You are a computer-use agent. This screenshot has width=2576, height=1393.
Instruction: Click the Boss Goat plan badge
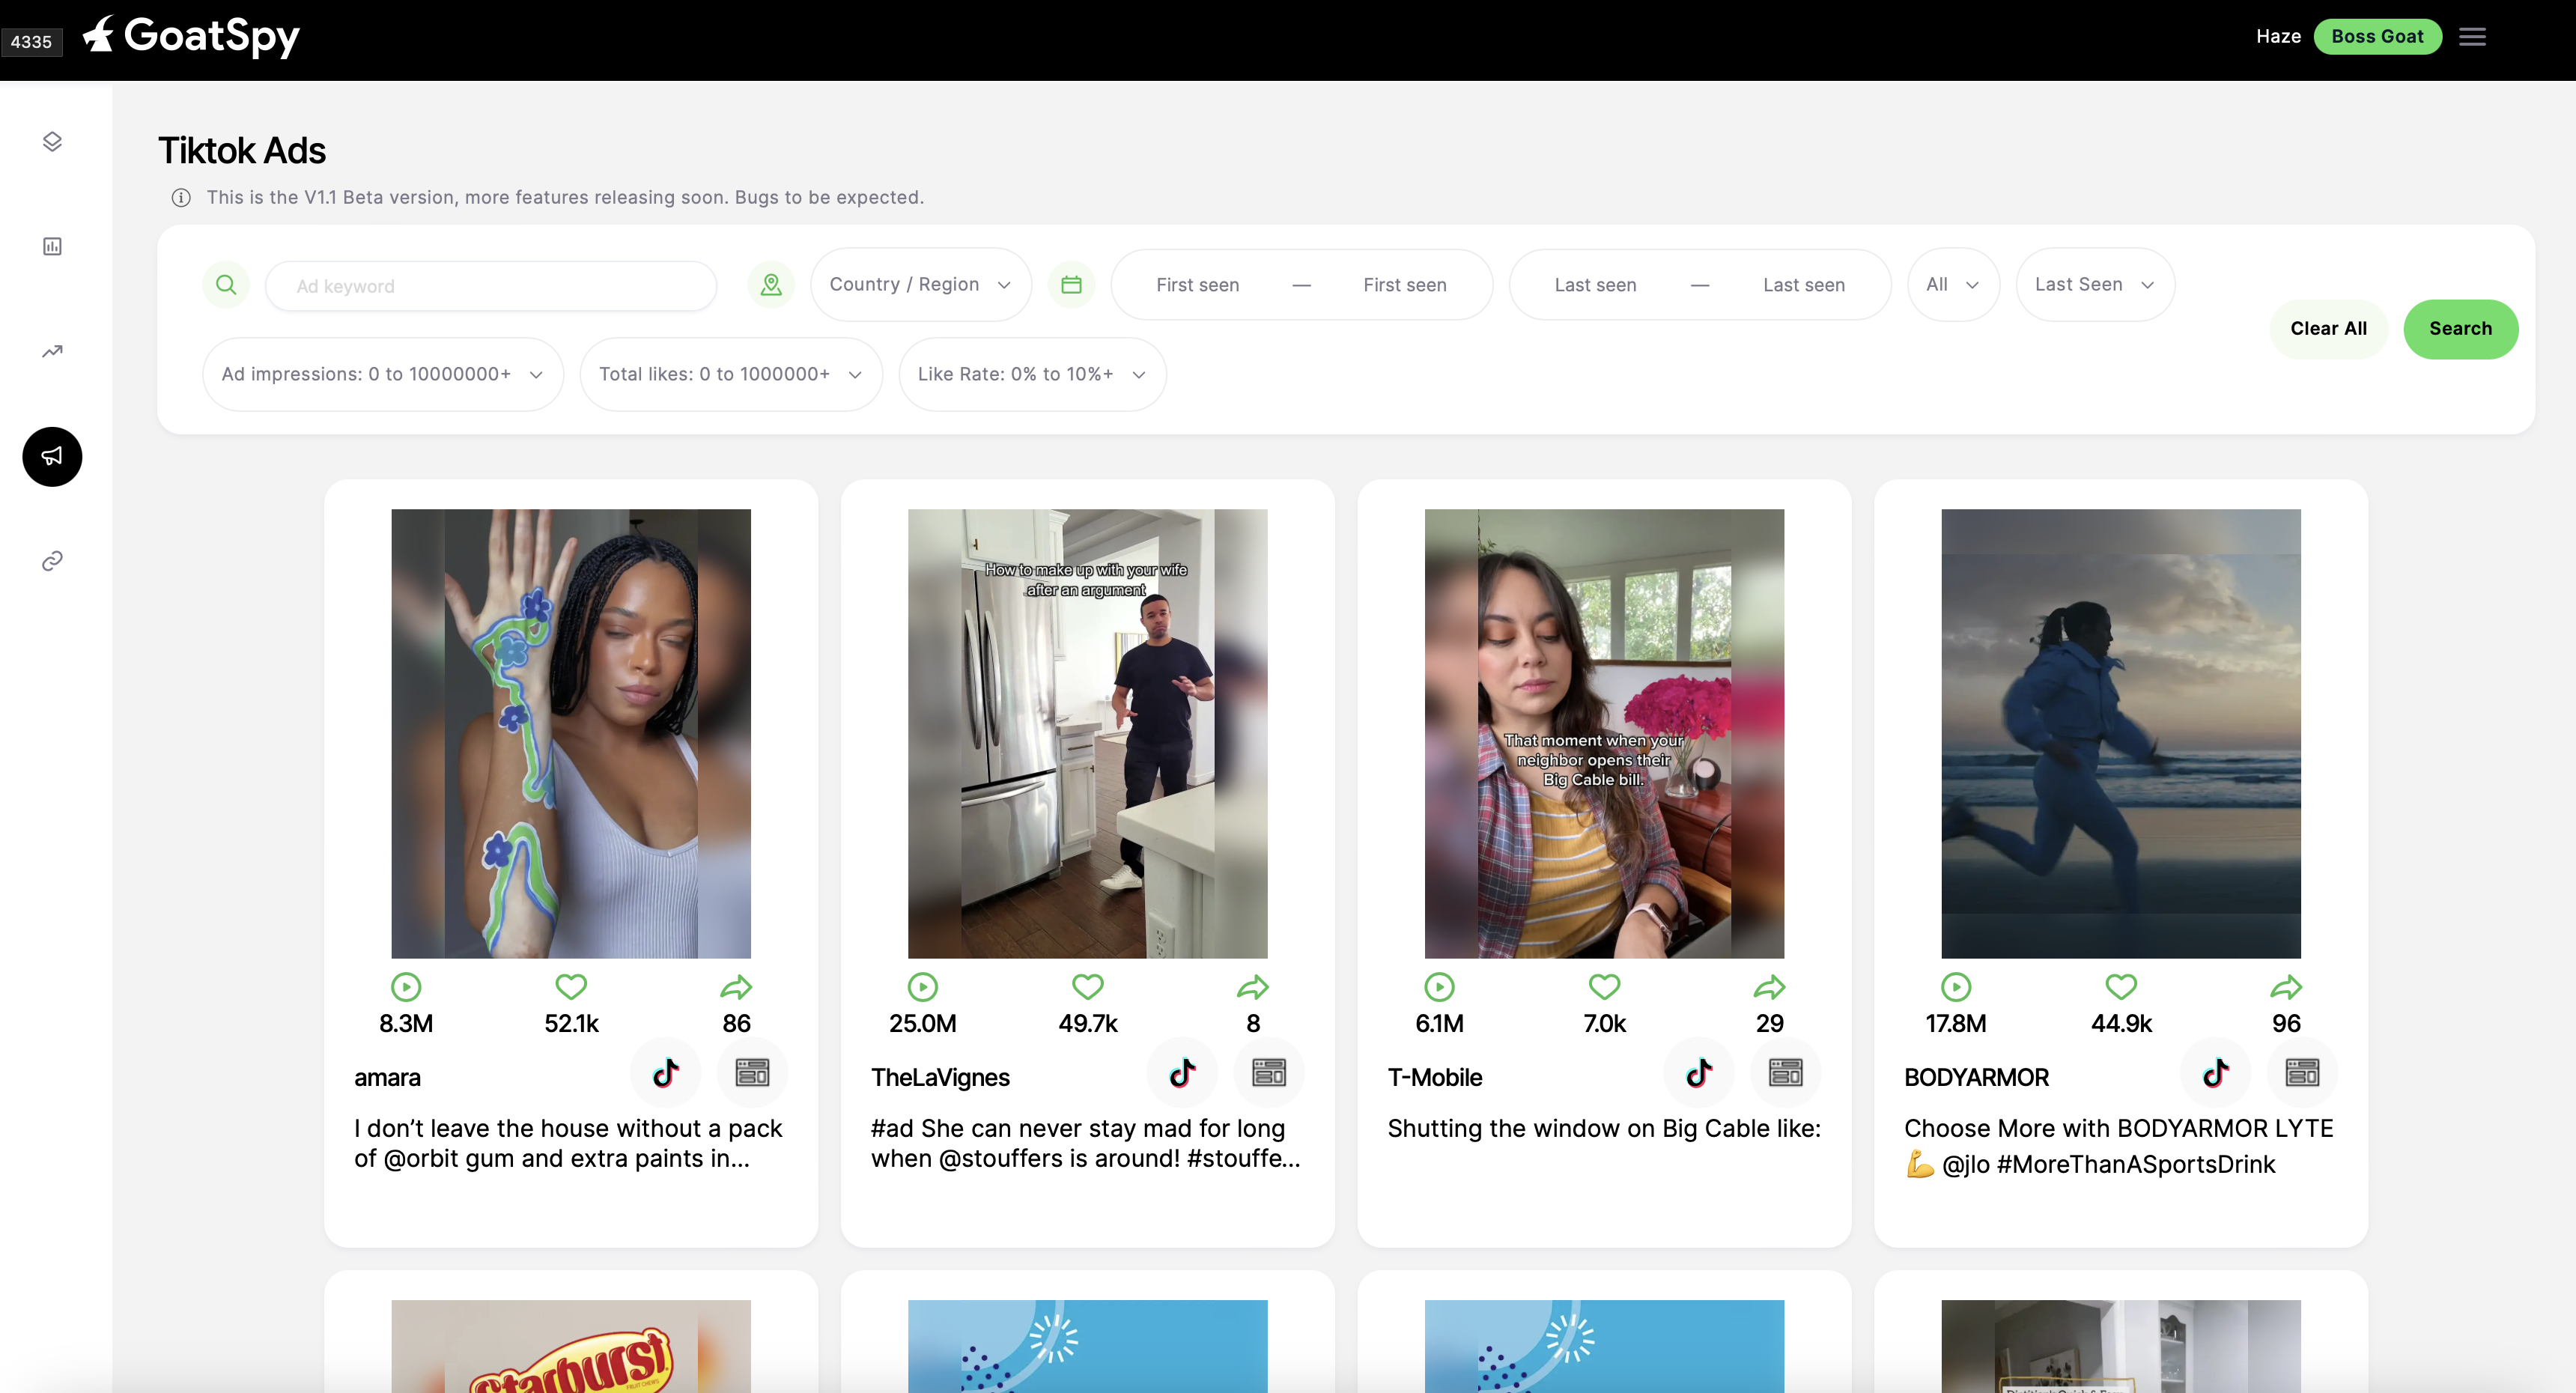click(x=2377, y=37)
